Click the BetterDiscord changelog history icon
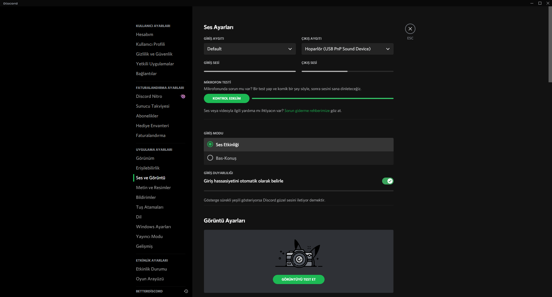Image resolution: width=552 pixels, height=297 pixels. click(x=186, y=291)
